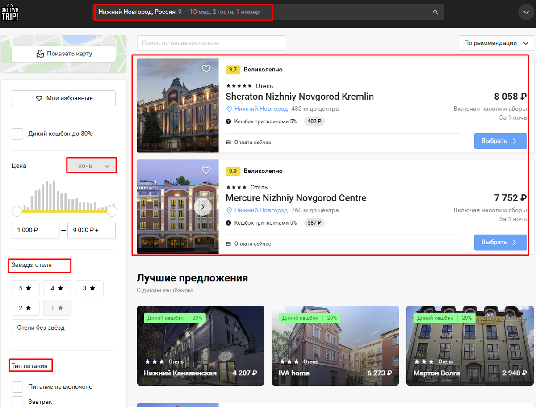Open the round chevron menu at top right
The width and height of the screenshot is (536, 407).
526,13
